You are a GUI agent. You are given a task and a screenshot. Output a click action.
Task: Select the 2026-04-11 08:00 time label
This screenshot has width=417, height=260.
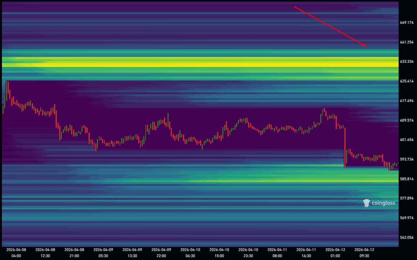pos(277,253)
